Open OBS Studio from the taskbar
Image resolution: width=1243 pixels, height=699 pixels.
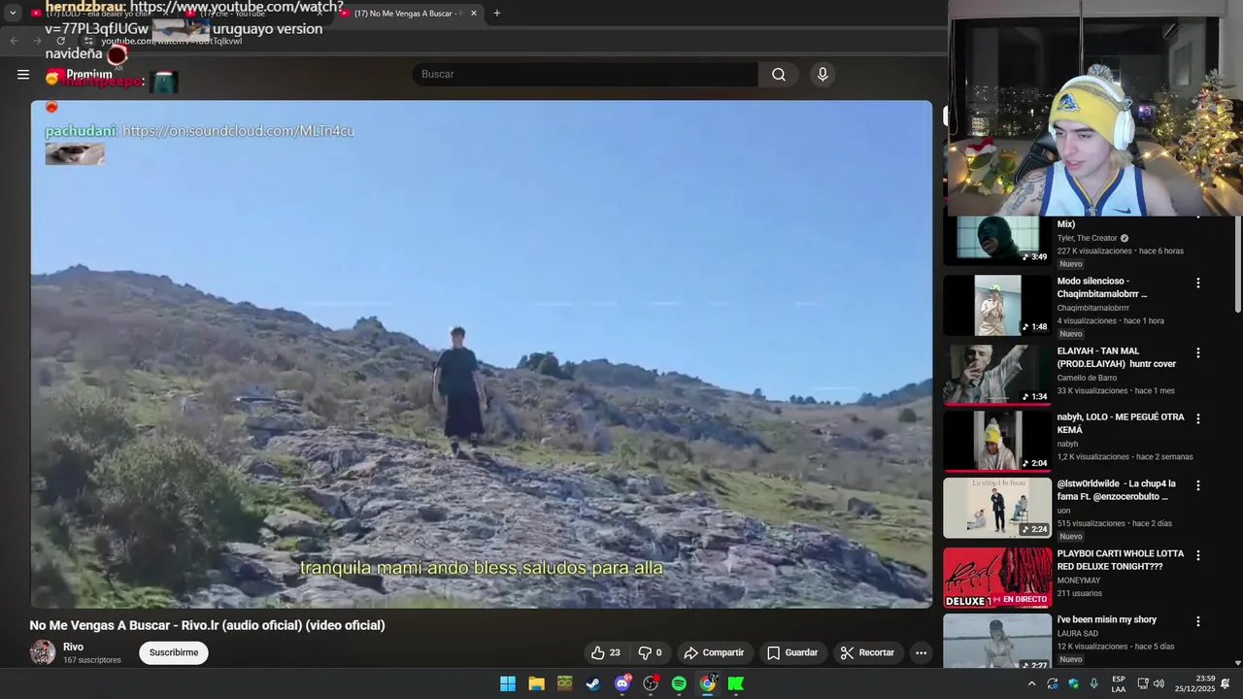coord(651,683)
